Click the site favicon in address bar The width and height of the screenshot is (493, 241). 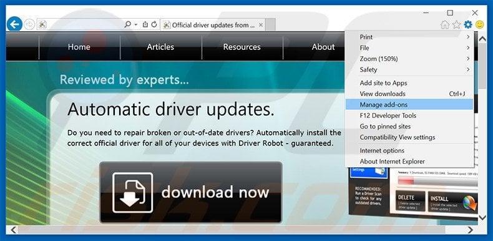[42, 24]
